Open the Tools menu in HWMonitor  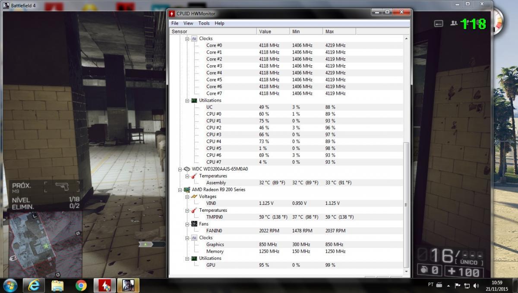pyautogui.click(x=204, y=23)
